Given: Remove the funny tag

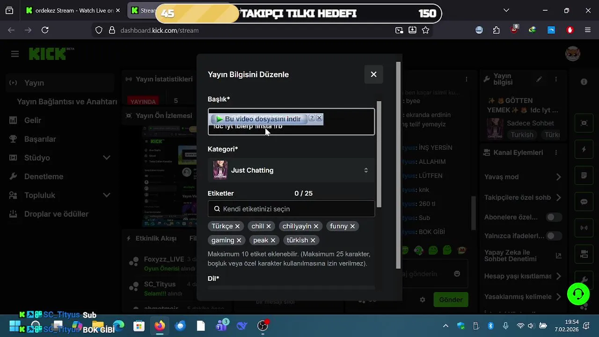Looking at the screenshot, I should point(352,226).
